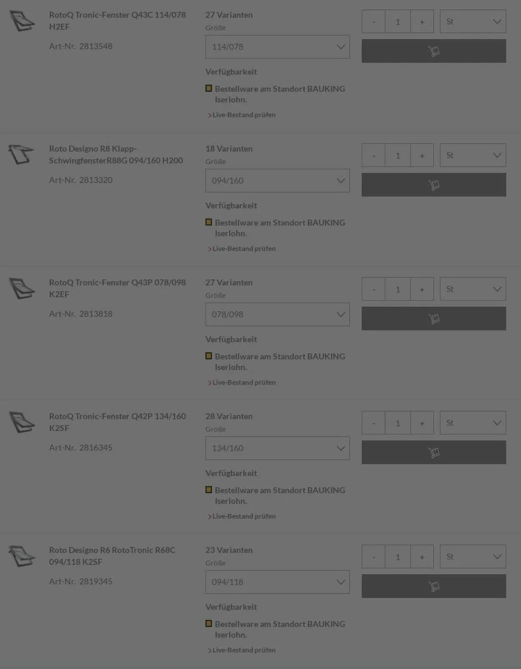Open Roto Designo R8 Klapp-Schwingfenster product title

(x=116, y=154)
